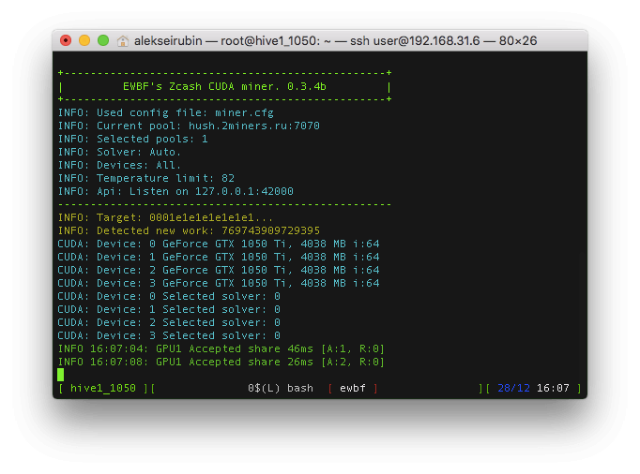Click the 28/12 date in status bar
Screen dimensions: 640x474
[513, 388]
